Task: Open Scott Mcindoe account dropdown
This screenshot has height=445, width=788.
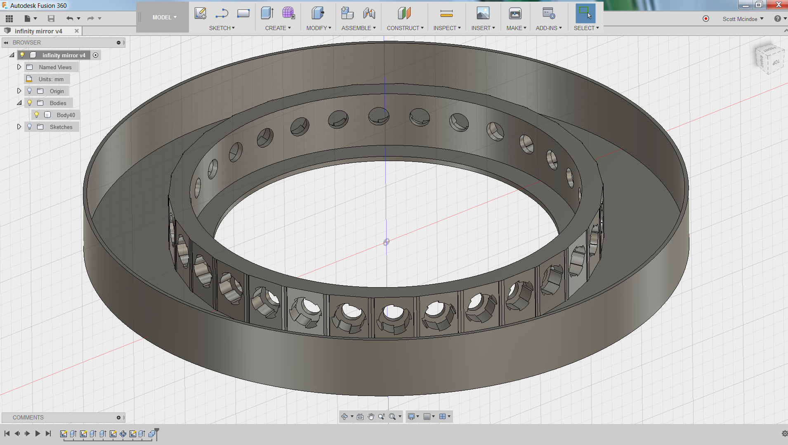Action: point(743,19)
